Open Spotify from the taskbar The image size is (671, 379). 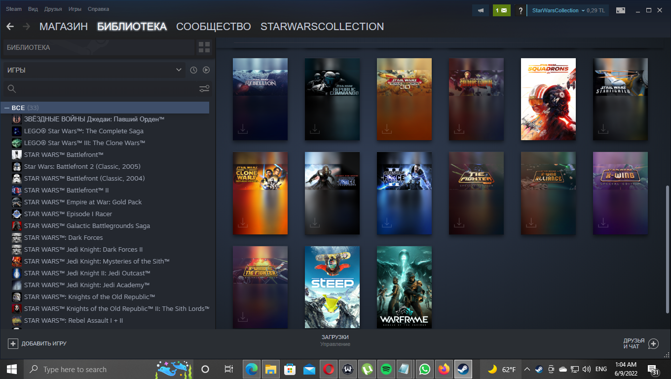tap(386, 369)
